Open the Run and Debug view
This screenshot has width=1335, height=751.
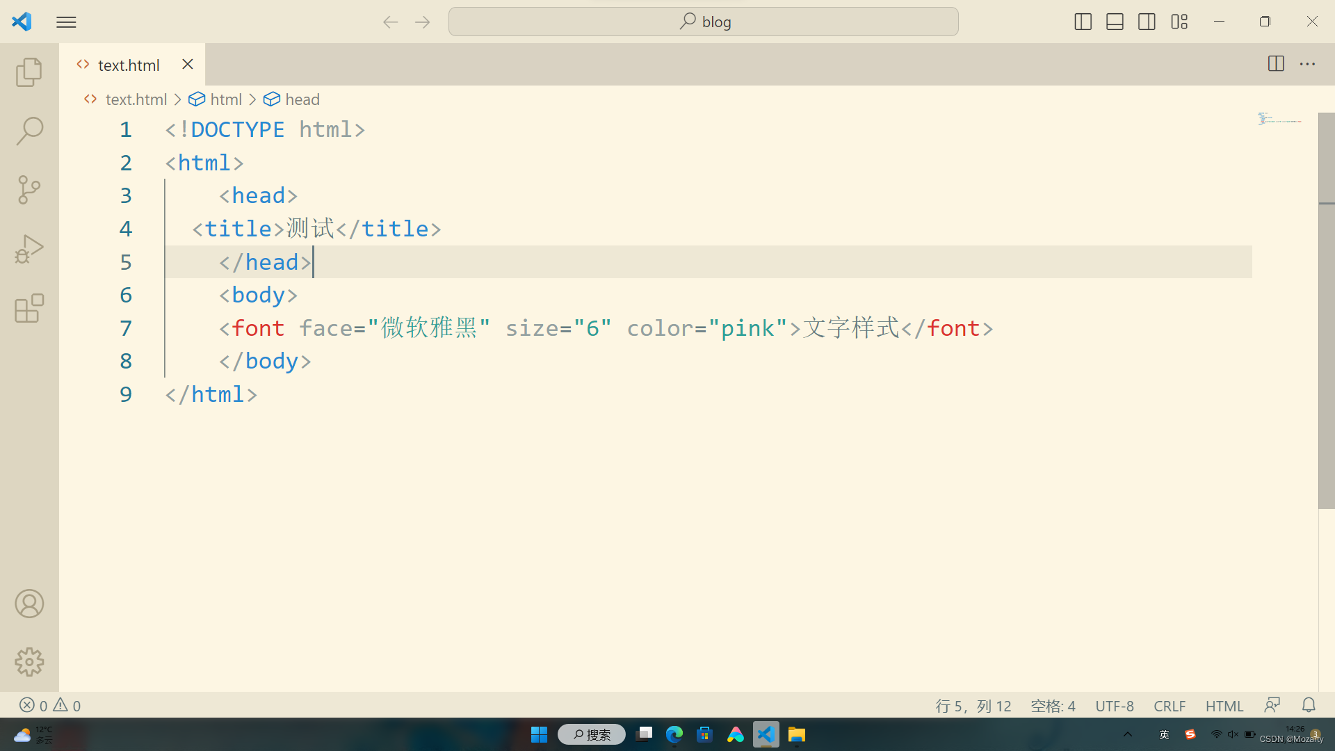point(29,248)
